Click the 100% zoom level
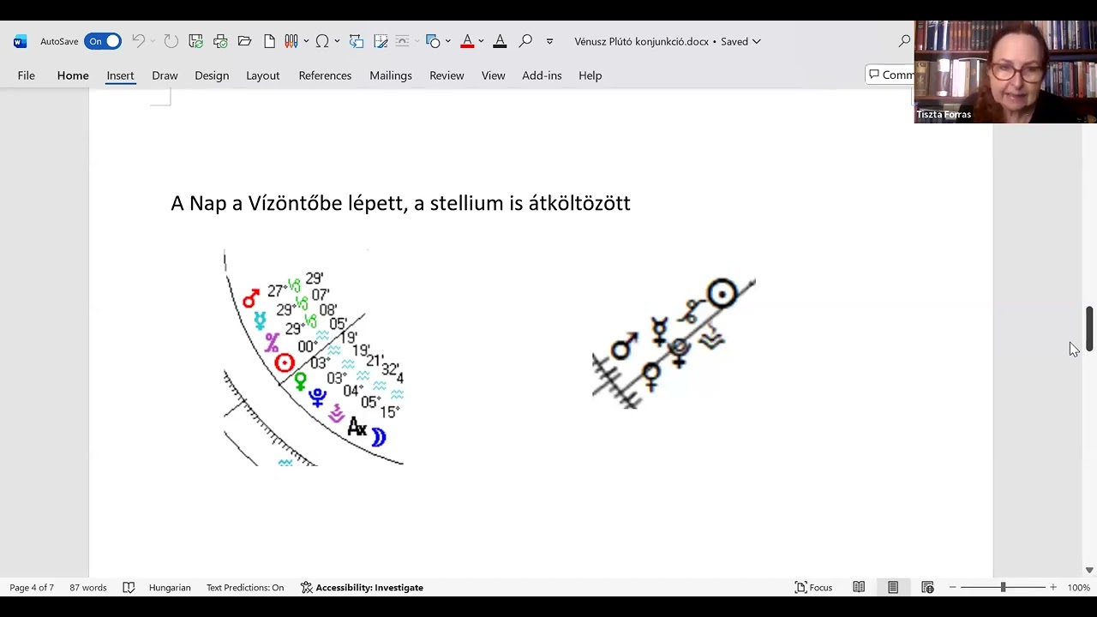The image size is (1097, 617). (x=1079, y=587)
